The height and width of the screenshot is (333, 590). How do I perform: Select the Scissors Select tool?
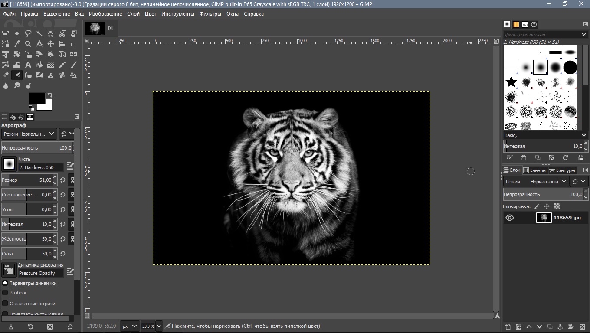point(62,33)
